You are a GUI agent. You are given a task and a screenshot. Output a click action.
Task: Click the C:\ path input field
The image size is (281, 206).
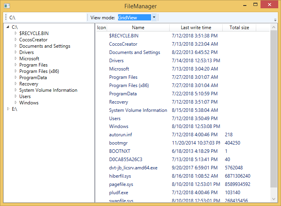48,18
